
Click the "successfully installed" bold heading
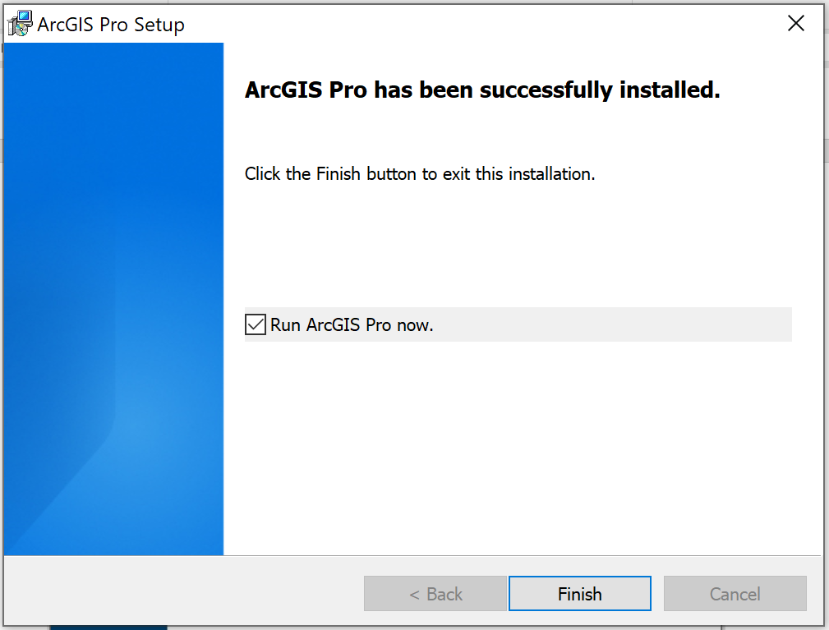point(482,90)
